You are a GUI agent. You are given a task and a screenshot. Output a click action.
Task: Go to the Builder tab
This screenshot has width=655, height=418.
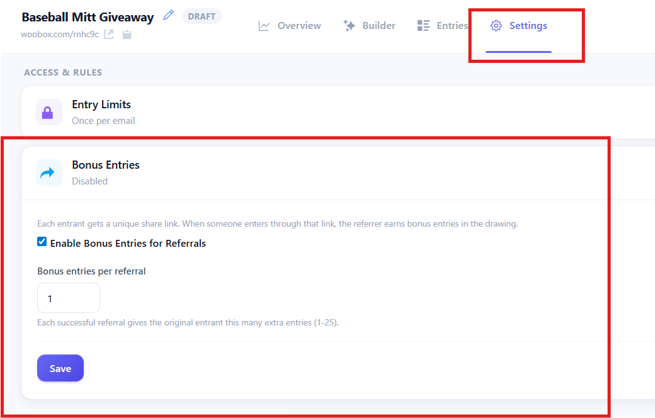tap(379, 26)
